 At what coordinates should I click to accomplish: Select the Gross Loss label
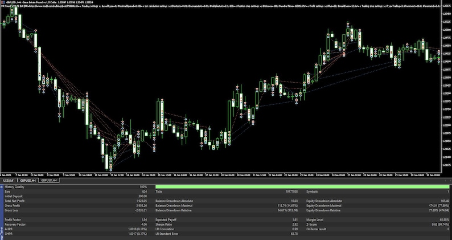point(12,210)
